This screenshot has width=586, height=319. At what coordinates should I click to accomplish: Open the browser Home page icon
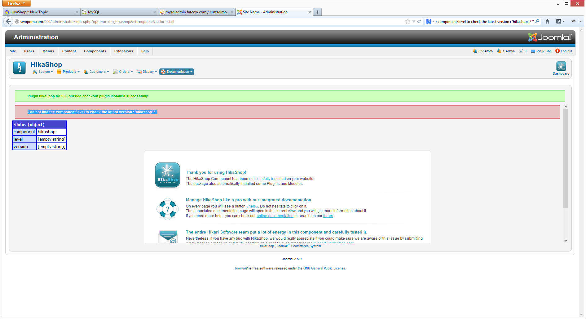(548, 21)
